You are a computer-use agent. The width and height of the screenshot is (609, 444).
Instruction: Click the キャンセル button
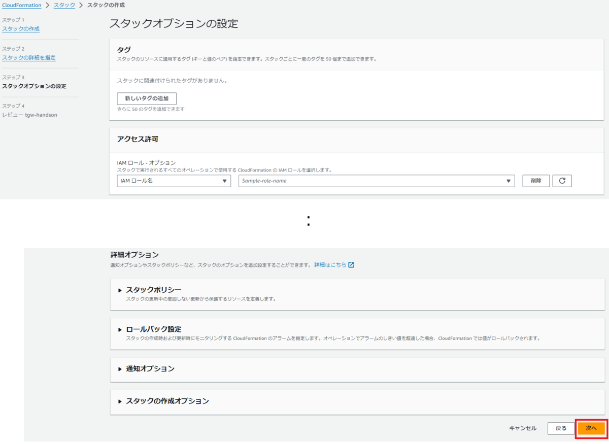click(523, 428)
